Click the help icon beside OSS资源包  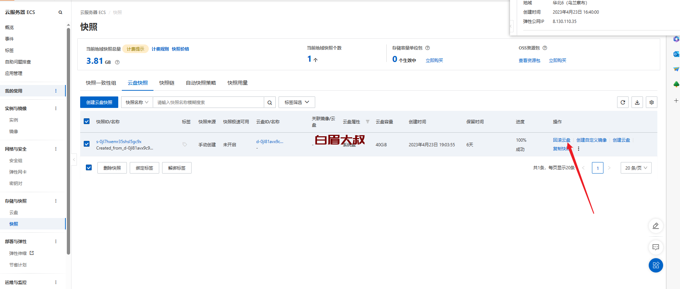point(545,48)
